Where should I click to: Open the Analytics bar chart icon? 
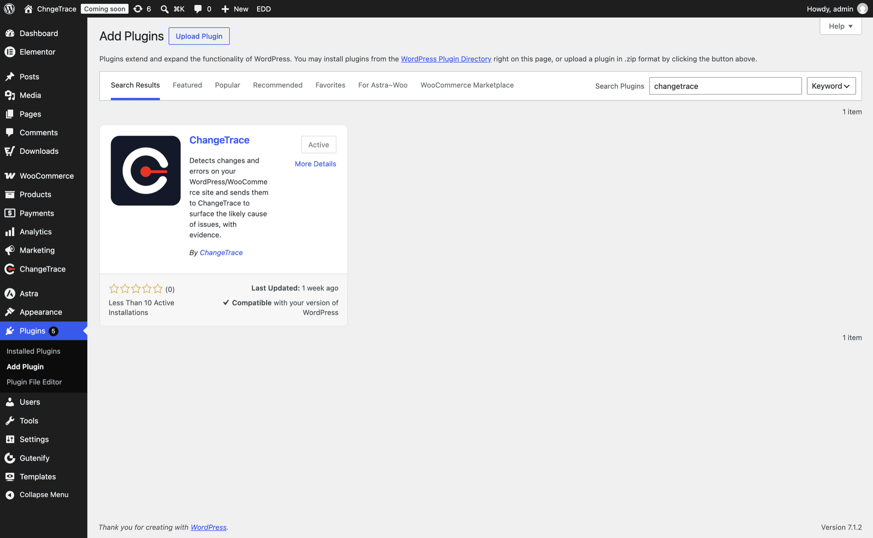pos(10,232)
